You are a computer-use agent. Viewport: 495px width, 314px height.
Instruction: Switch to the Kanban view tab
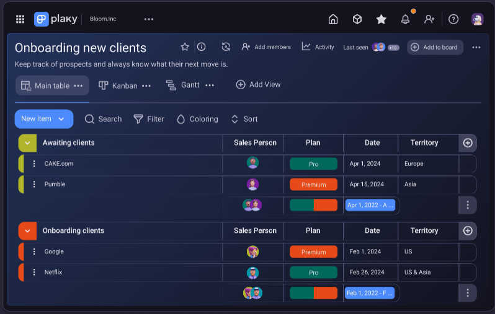click(125, 85)
